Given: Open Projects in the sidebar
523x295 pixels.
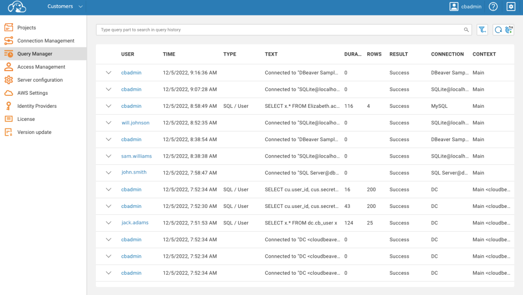Looking at the screenshot, I should coord(27,28).
